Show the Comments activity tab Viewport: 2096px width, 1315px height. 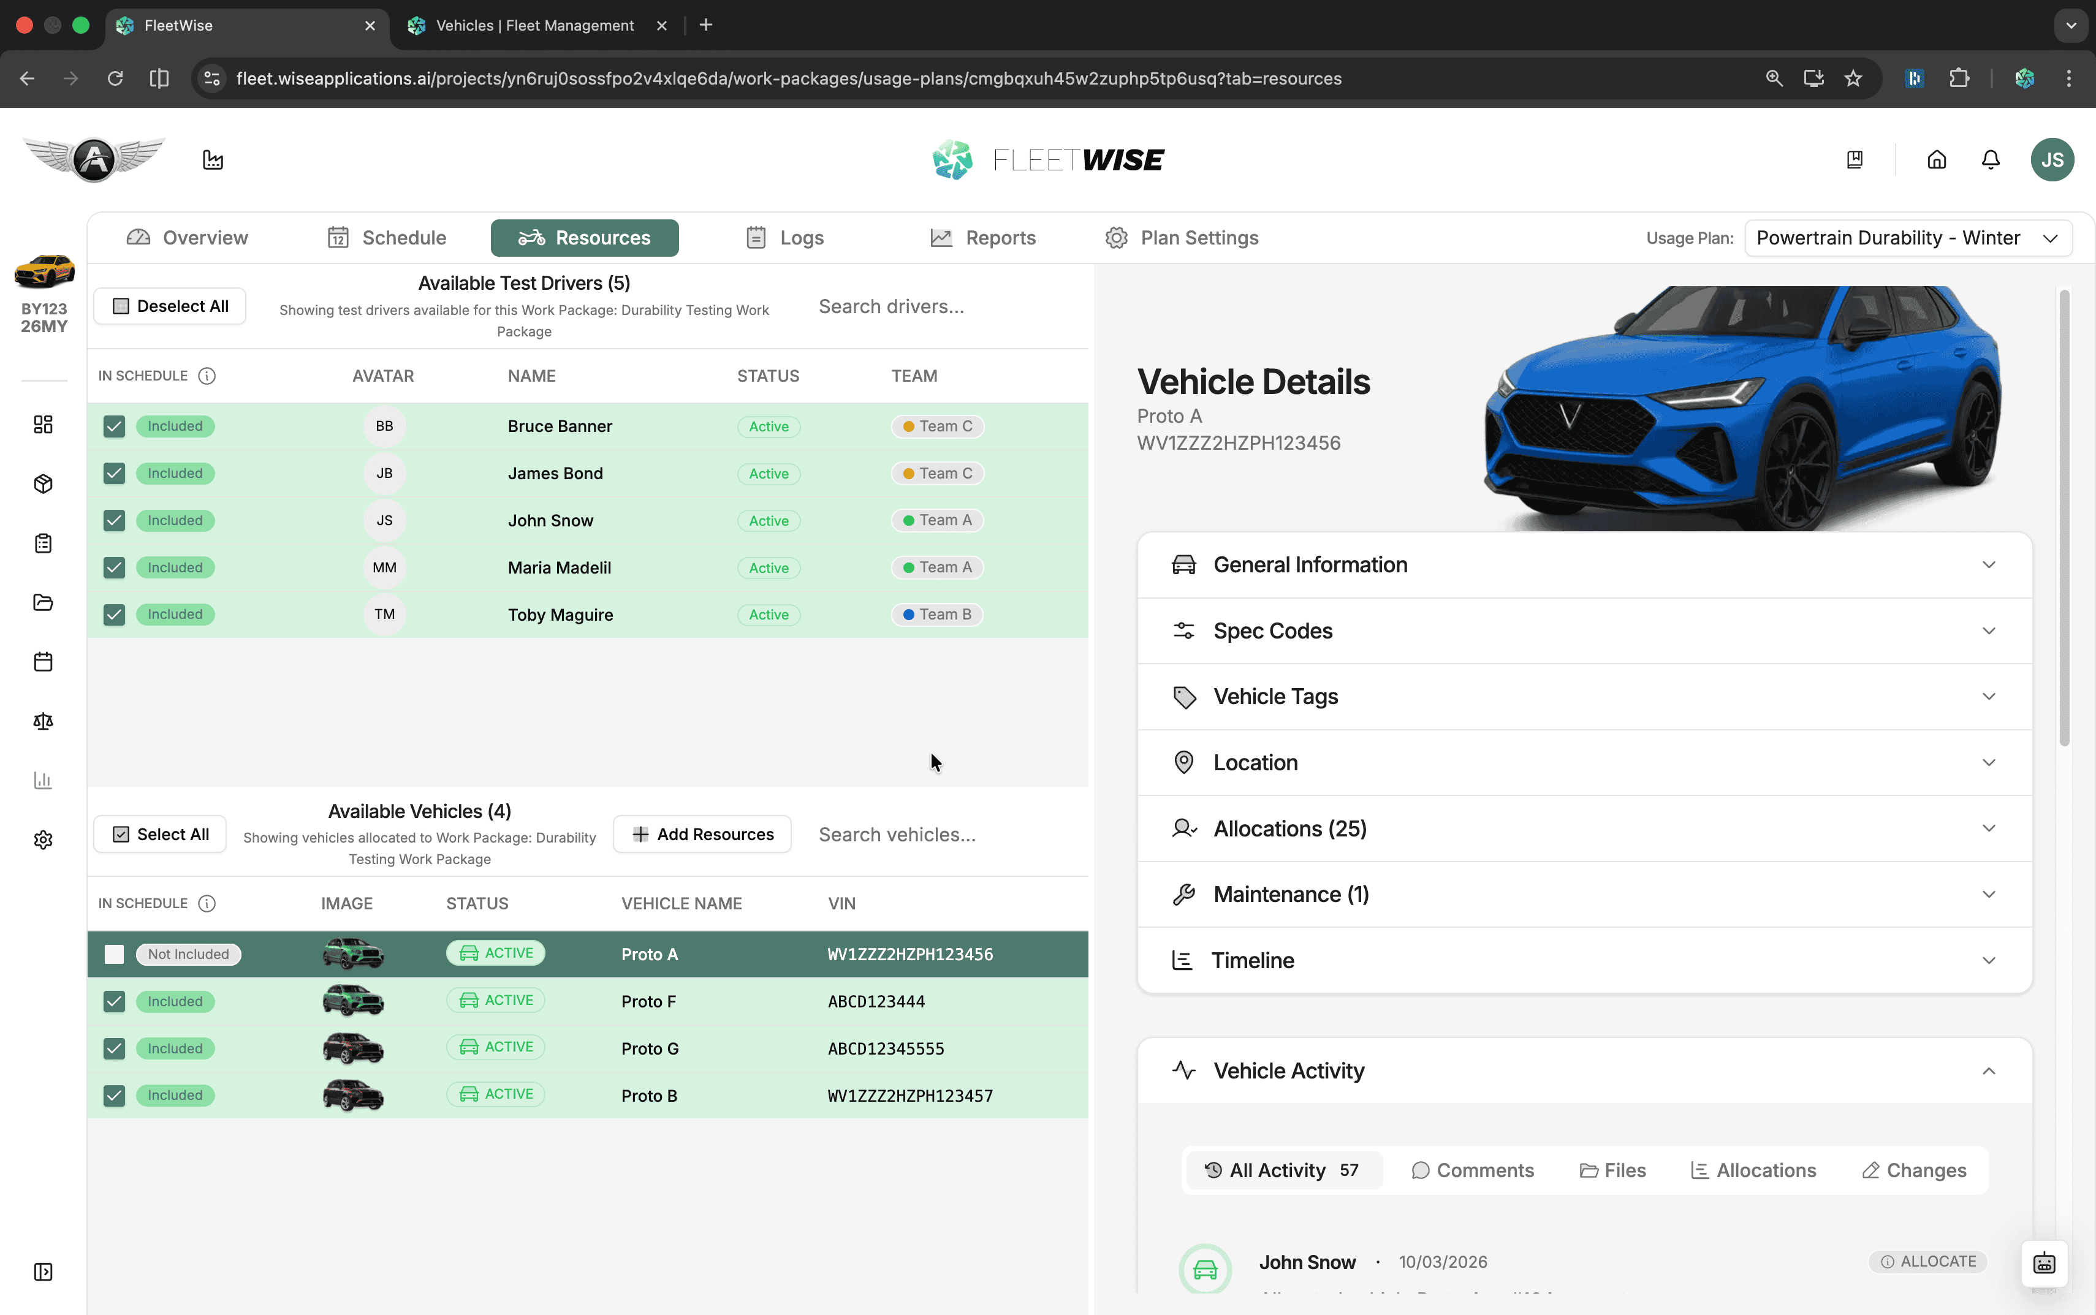pos(1473,1170)
